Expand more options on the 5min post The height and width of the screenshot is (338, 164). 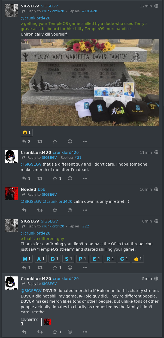coord(85,332)
